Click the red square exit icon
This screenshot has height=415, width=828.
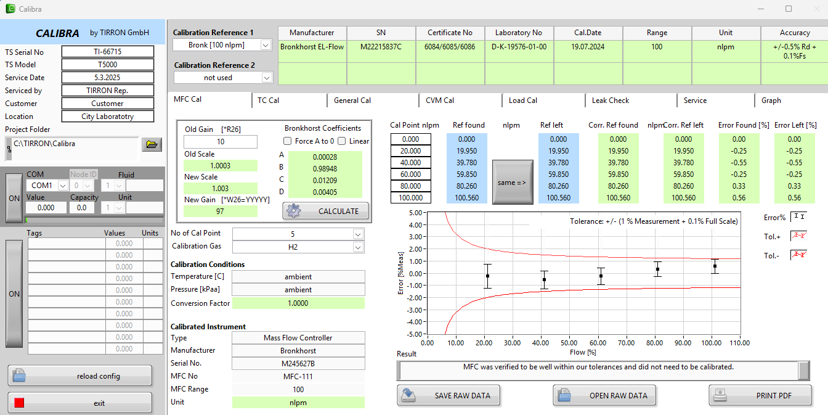click(19, 403)
